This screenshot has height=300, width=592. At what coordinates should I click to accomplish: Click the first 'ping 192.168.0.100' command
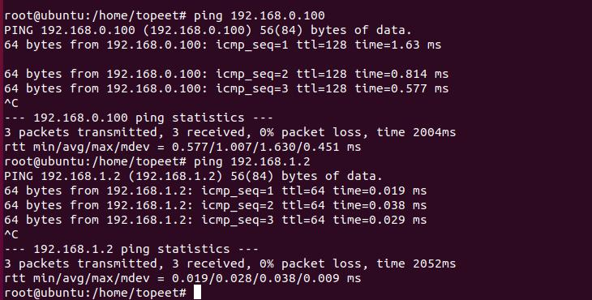click(259, 15)
